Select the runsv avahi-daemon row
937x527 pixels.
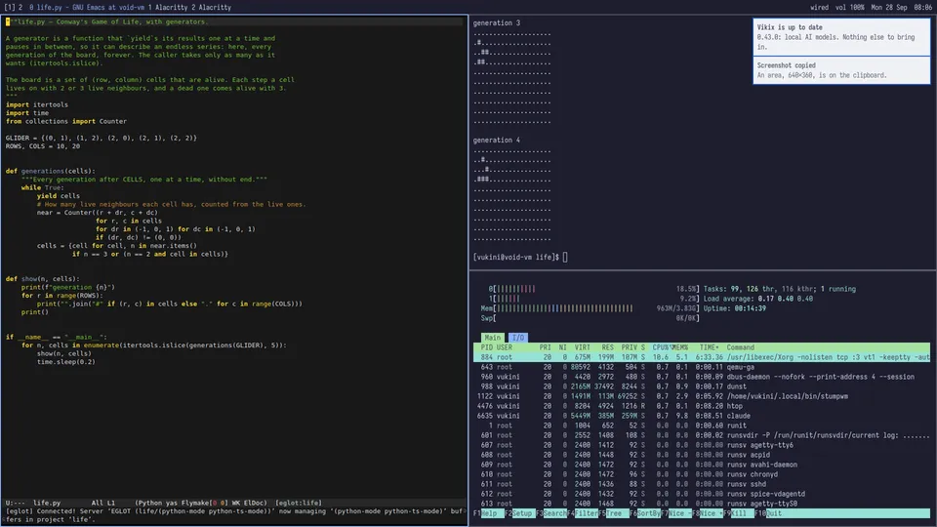pyautogui.click(x=702, y=465)
